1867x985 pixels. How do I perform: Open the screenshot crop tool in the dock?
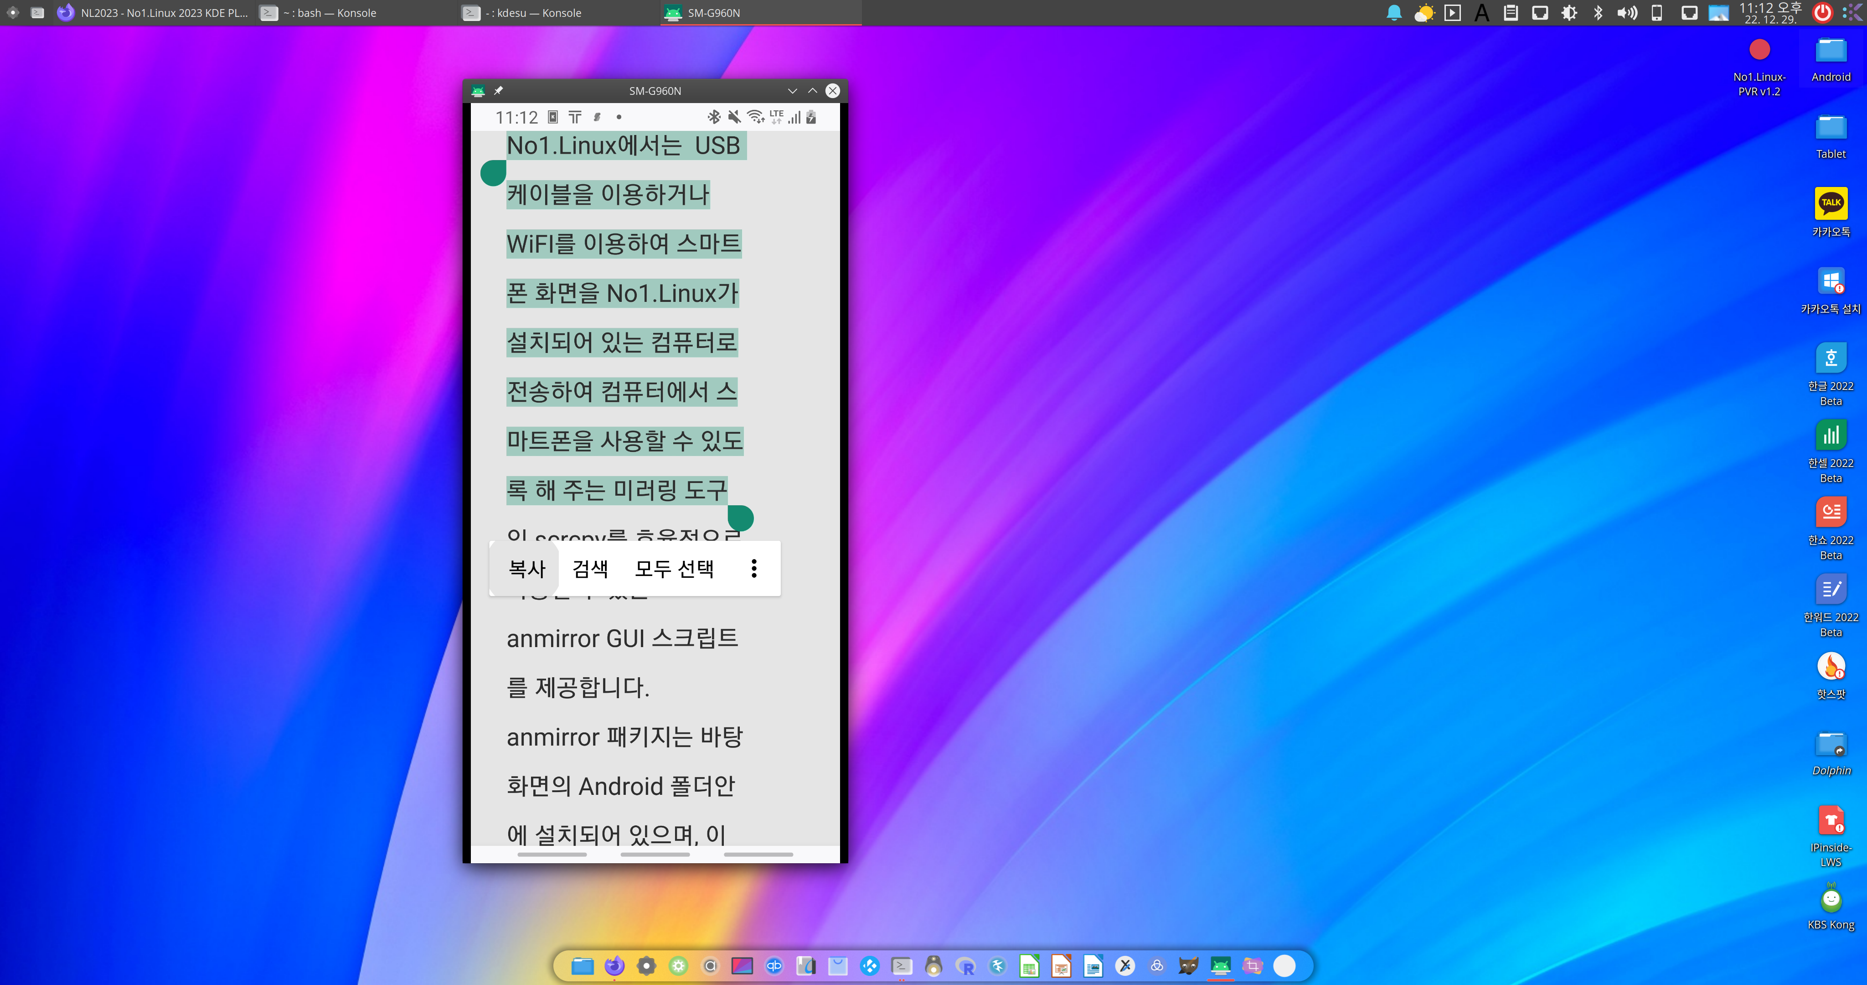click(x=1253, y=965)
